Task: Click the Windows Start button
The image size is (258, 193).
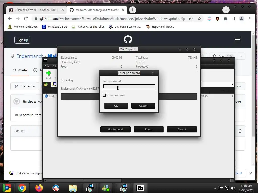Action: point(7,188)
